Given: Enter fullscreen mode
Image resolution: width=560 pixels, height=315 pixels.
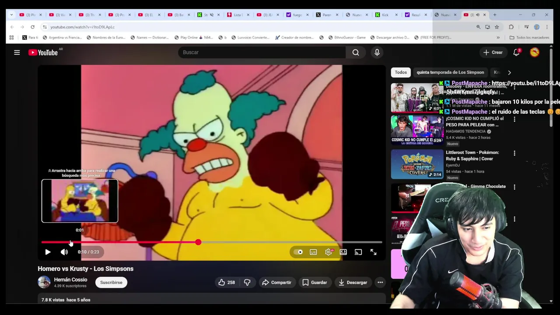Looking at the screenshot, I should point(373,252).
